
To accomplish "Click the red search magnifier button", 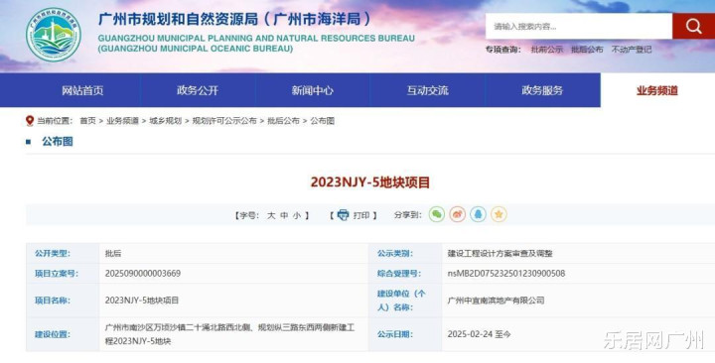I will (693, 26).
